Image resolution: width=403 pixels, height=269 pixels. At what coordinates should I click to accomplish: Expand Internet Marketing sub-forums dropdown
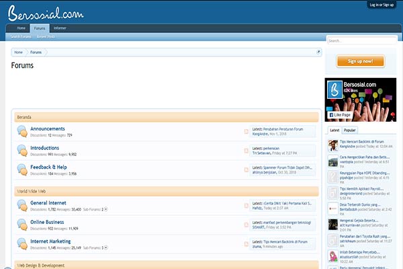[105, 247]
